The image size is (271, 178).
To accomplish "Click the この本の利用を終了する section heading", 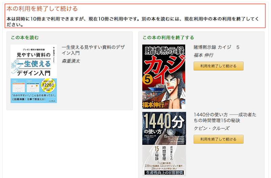I will coord(168,38).
